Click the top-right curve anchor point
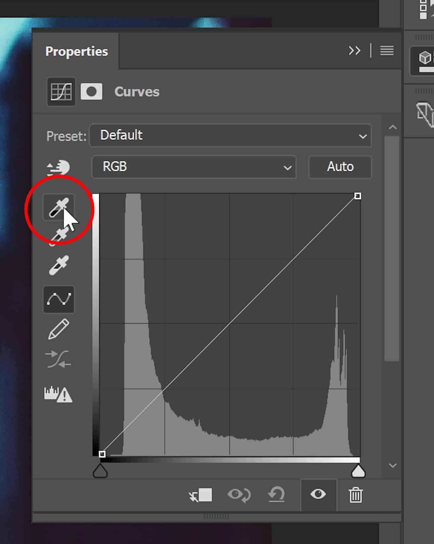434x544 pixels. point(357,196)
